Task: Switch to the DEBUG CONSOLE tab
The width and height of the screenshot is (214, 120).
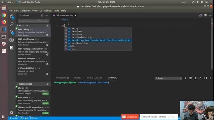Action: click(95, 78)
